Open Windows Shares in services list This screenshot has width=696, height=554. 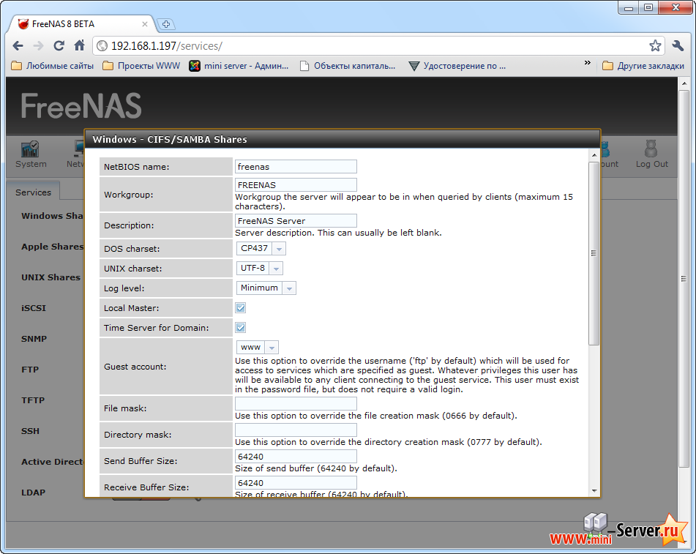point(52,216)
